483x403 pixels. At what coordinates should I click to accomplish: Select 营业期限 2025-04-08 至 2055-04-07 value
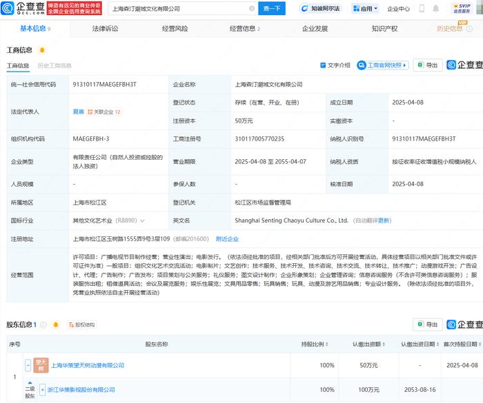270,161
